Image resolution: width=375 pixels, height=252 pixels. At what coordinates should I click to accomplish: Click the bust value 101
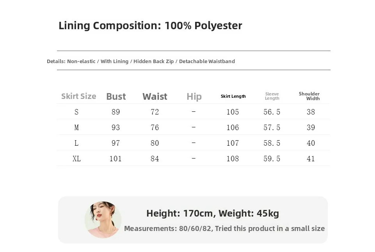pyautogui.click(x=116, y=159)
